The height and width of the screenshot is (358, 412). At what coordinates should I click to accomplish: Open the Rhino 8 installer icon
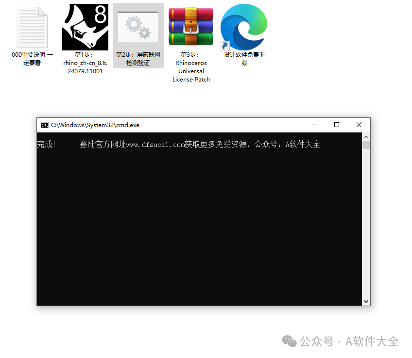[x=85, y=27]
